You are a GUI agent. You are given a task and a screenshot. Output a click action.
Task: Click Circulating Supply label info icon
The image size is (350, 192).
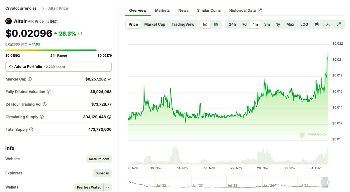coord(42,117)
